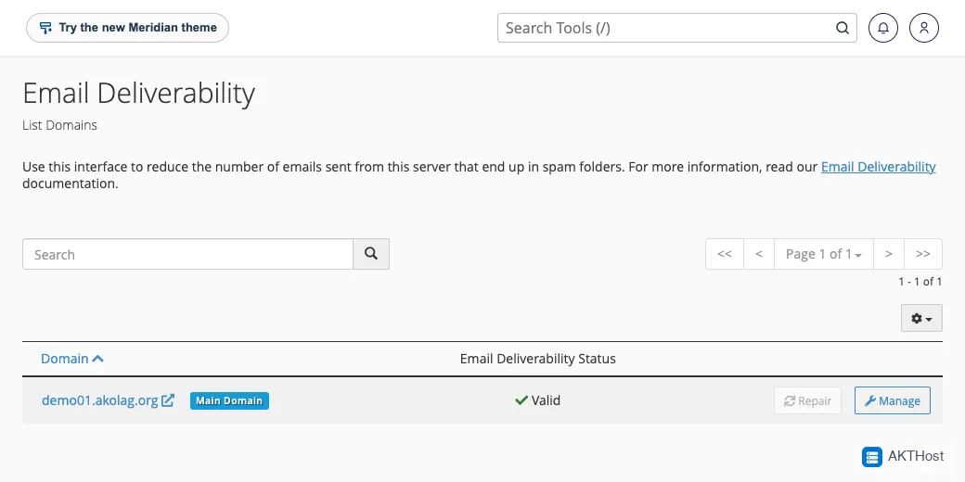
Task: Click the Manage button for demo01.akolag.org
Action: 893,400
